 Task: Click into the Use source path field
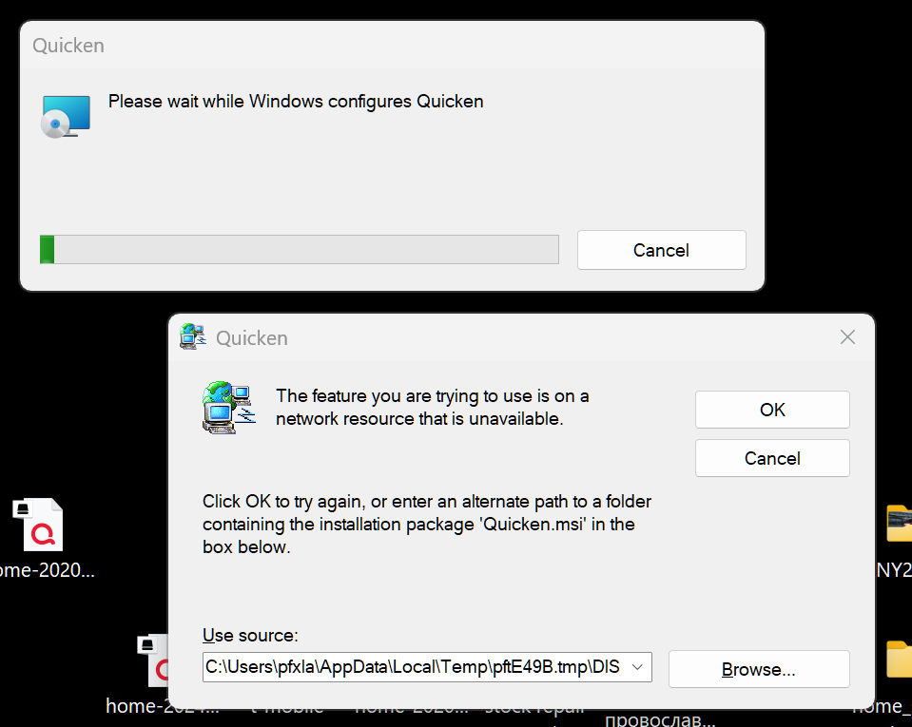click(x=414, y=666)
